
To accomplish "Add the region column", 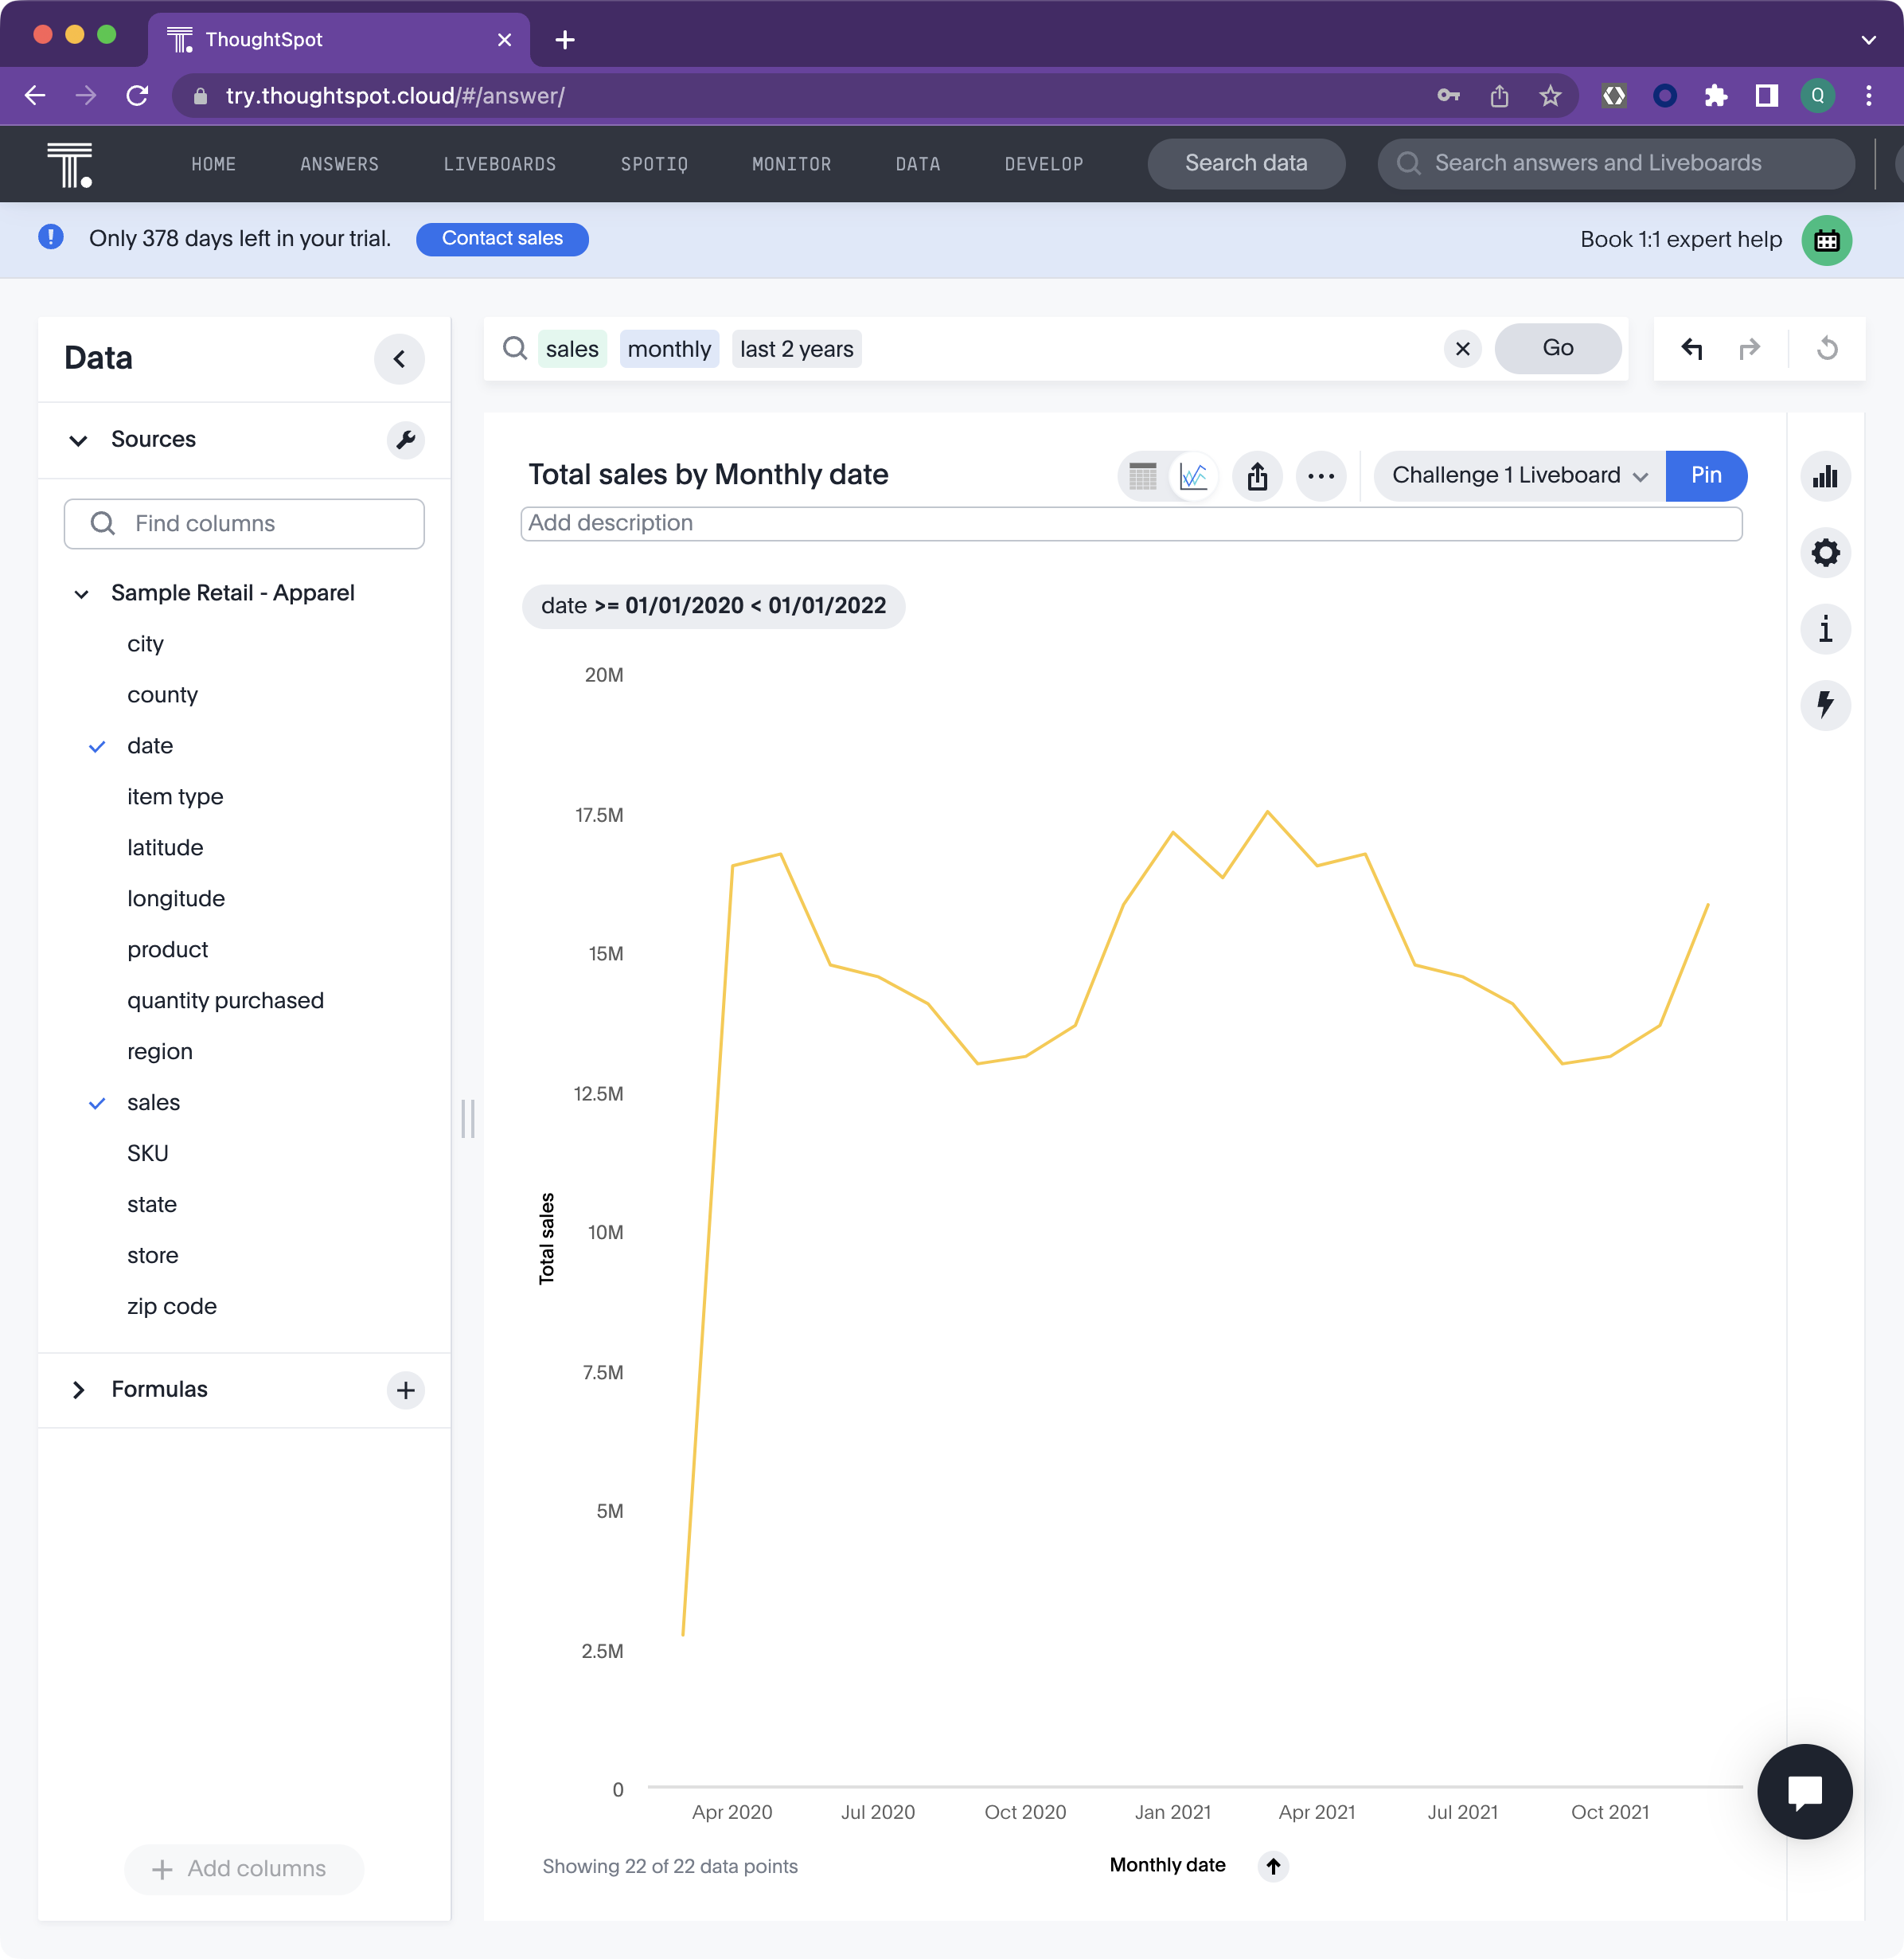I will click(x=160, y=1051).
